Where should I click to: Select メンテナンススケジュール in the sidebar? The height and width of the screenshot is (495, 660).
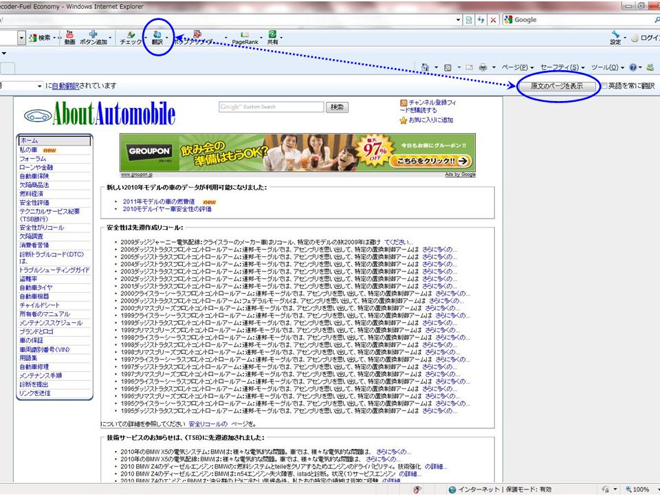(x=51, y=323)
